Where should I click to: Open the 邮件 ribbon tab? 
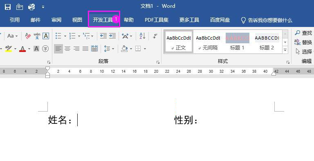click(x=36, y=20)
